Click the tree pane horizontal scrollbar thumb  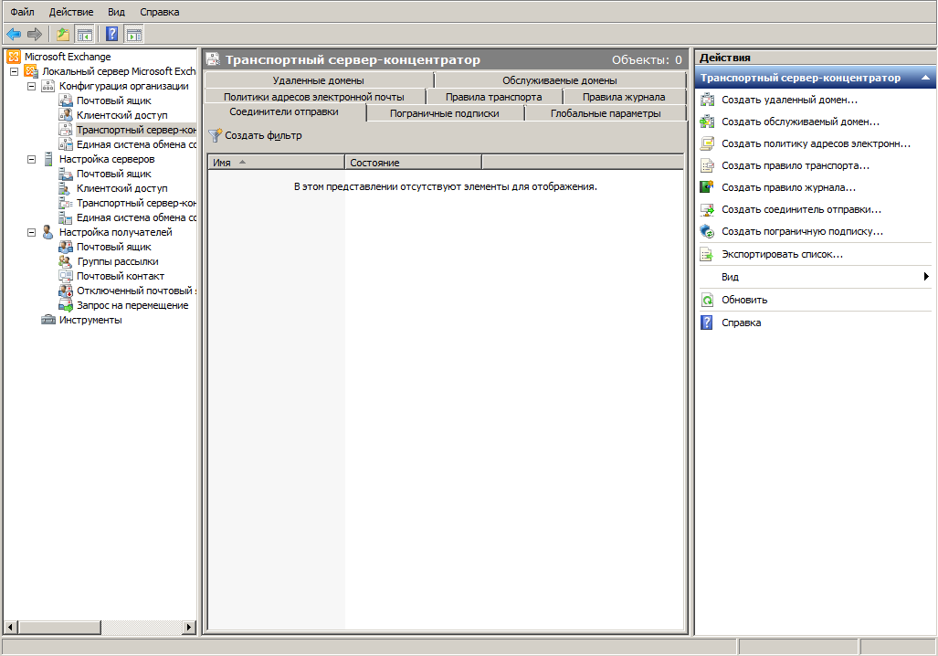[59, 628]
